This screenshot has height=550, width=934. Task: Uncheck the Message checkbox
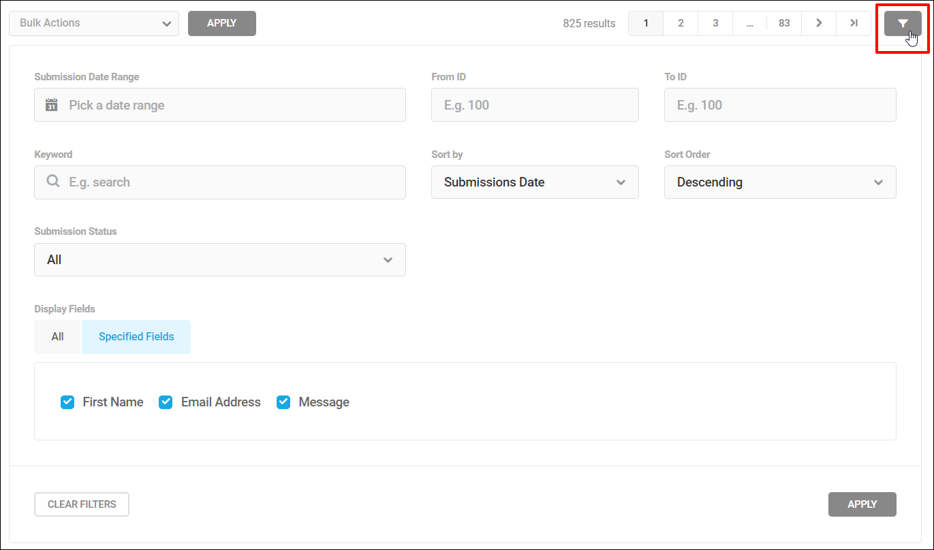pos(283,402)
